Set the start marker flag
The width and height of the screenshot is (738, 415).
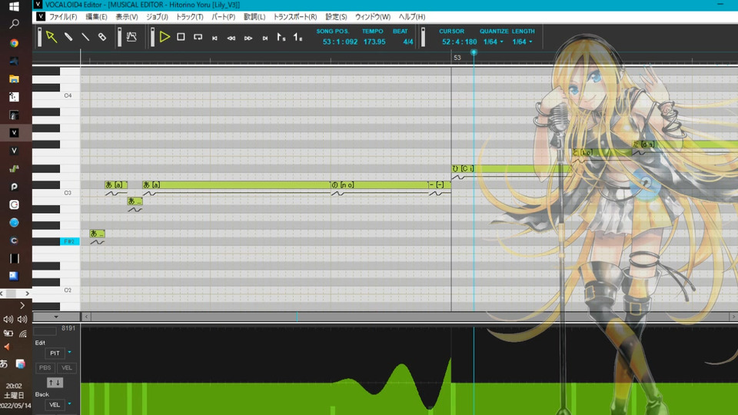pyautogui.click(x=281, y=37)
